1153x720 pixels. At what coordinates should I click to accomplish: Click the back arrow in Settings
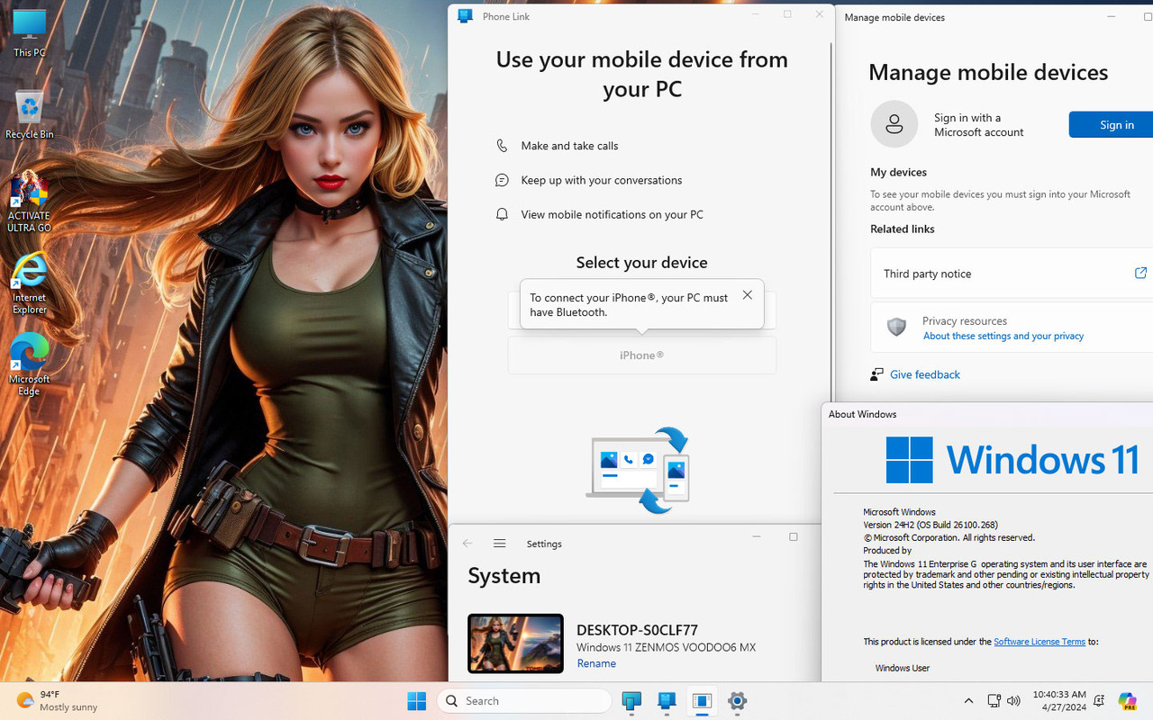pos(467,544)
